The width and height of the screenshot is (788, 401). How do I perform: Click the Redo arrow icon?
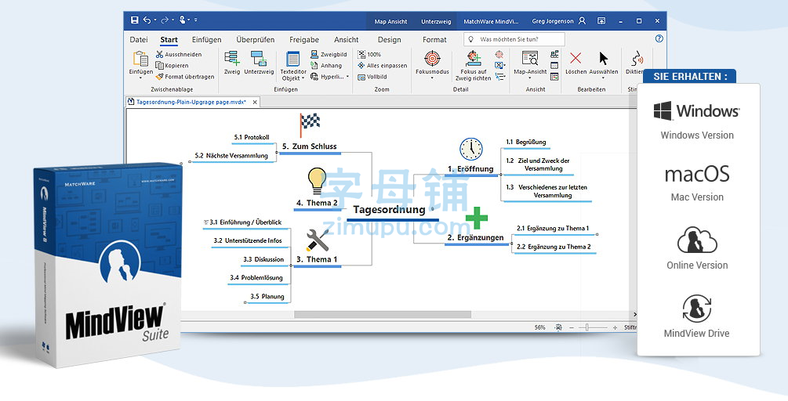165,20
